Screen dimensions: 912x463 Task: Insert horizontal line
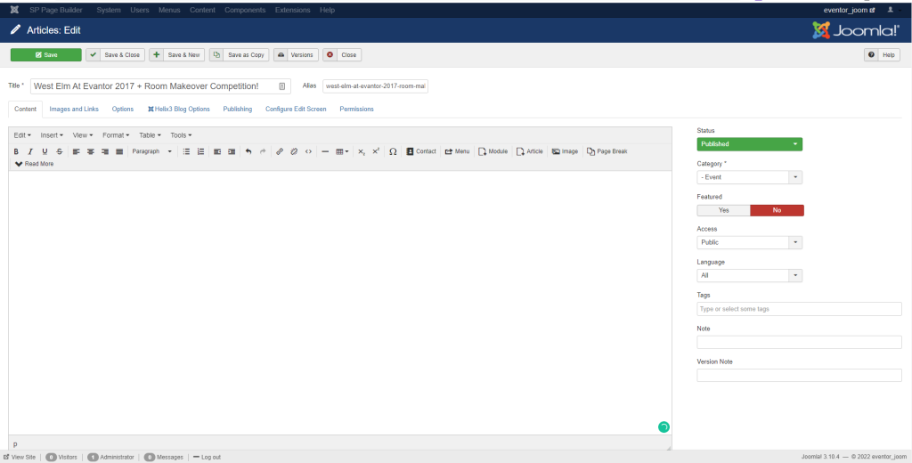click(x=325, y=151)
